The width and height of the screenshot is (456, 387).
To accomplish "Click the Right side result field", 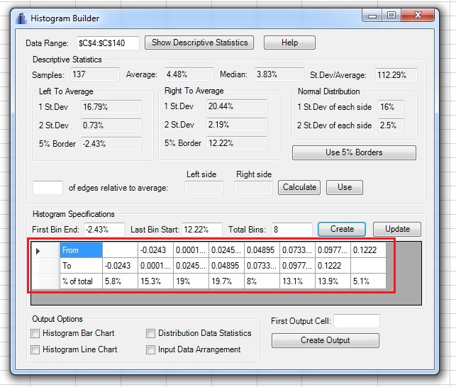I will [253, 188].
